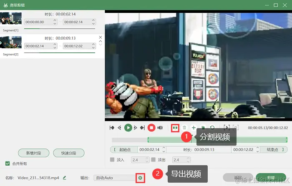
Task: Increase Segment[2] start time 00:00:02.14
Action: [x=55, y=45]
